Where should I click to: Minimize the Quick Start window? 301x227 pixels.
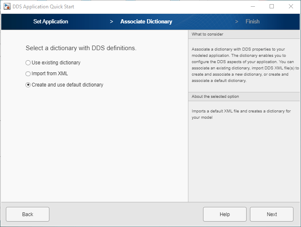[x=252, y=7]
